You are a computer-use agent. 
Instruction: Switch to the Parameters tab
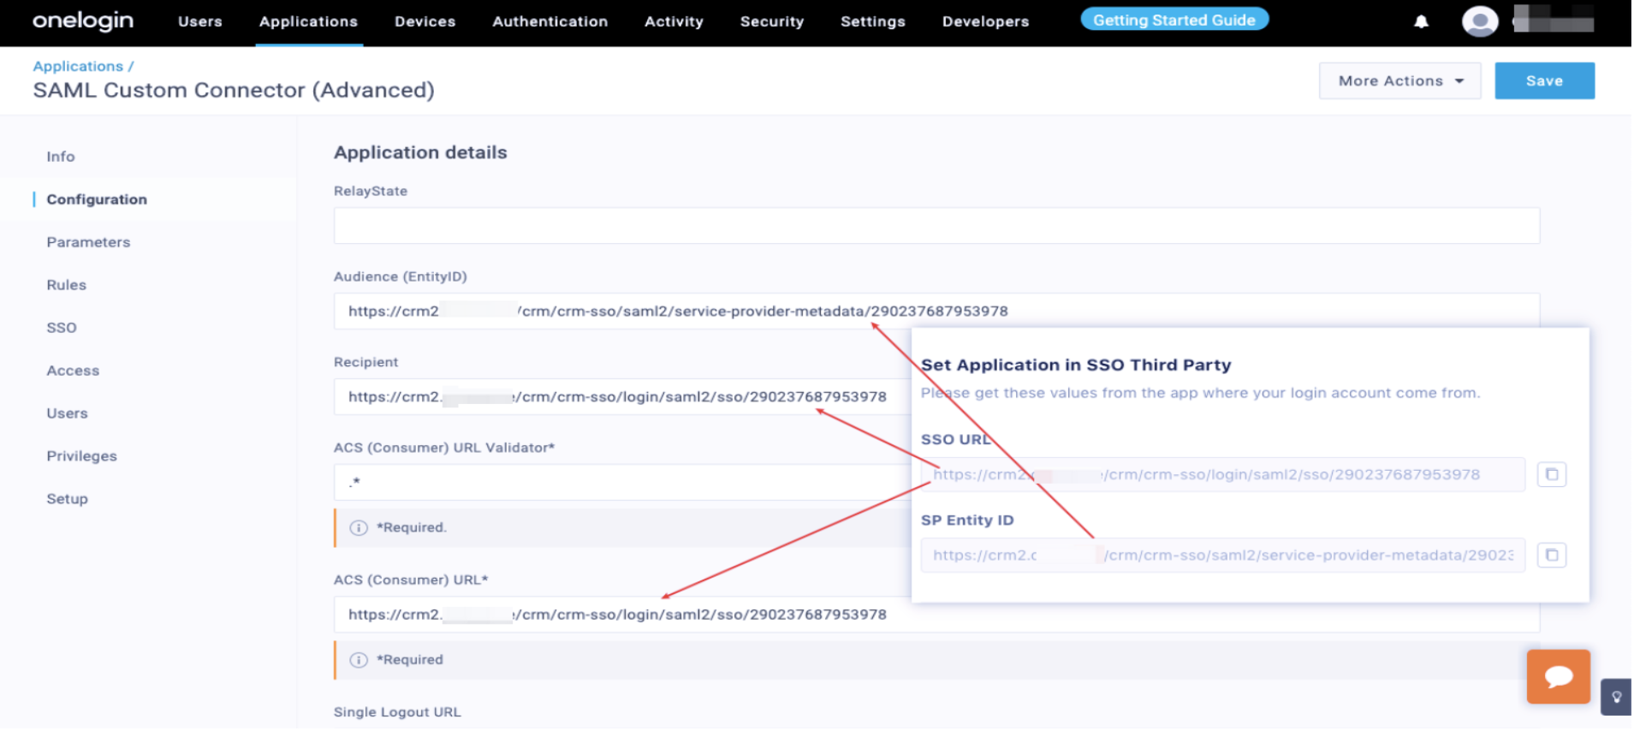point(88,242)
